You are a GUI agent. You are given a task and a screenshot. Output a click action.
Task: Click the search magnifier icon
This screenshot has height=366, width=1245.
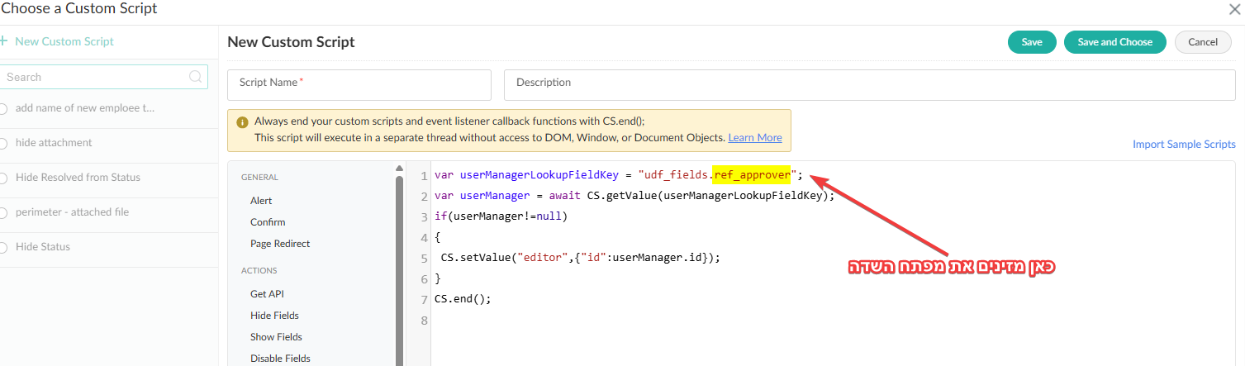196,77
